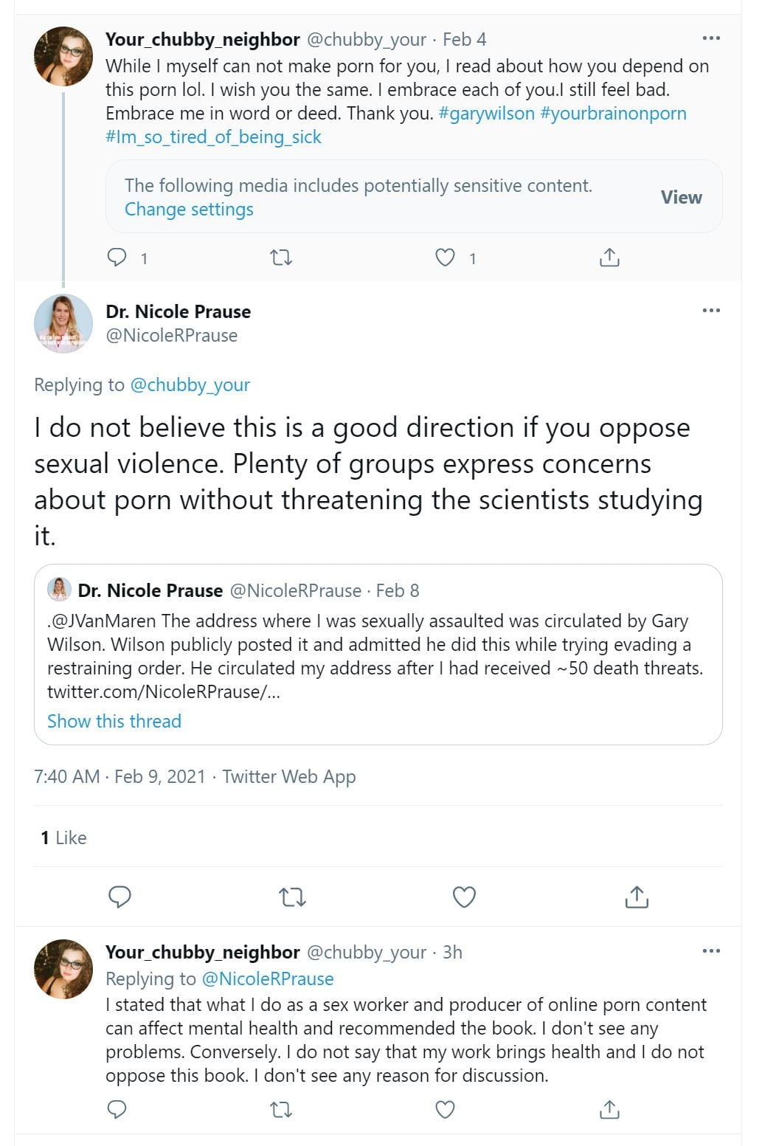Reply to Dr. Nicole Prause's main tweet
The width and height of the screenshot is (762, 1146).
point(120,897)
